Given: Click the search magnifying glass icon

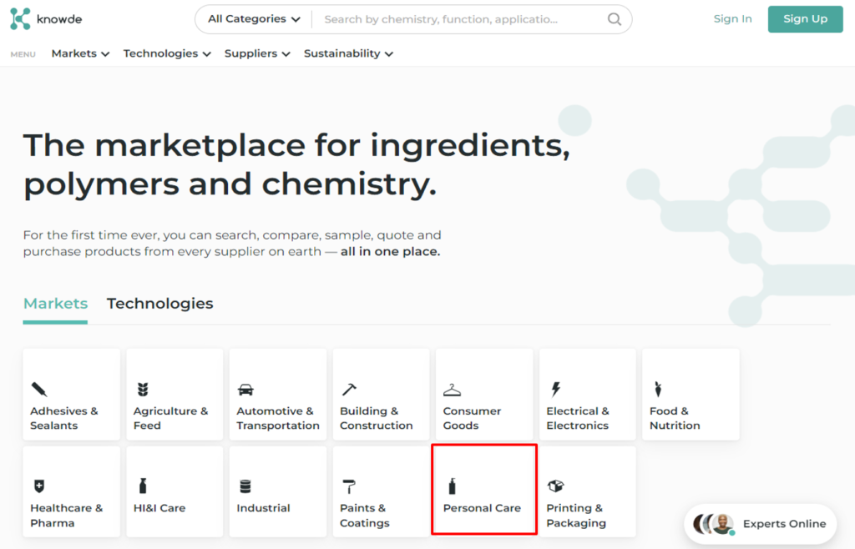Looking at the screenshot, I should 614,19.
